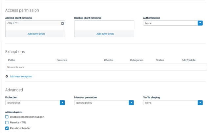Remove Any IPv4 from allowed networks
Viewport: 210px width, 133px height.
tap(62, 23)
